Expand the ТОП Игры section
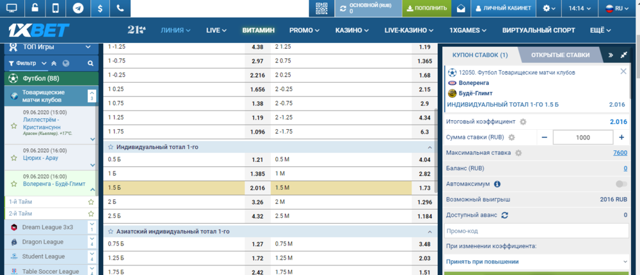The image size is (640, 275). (x=51, y=47)
